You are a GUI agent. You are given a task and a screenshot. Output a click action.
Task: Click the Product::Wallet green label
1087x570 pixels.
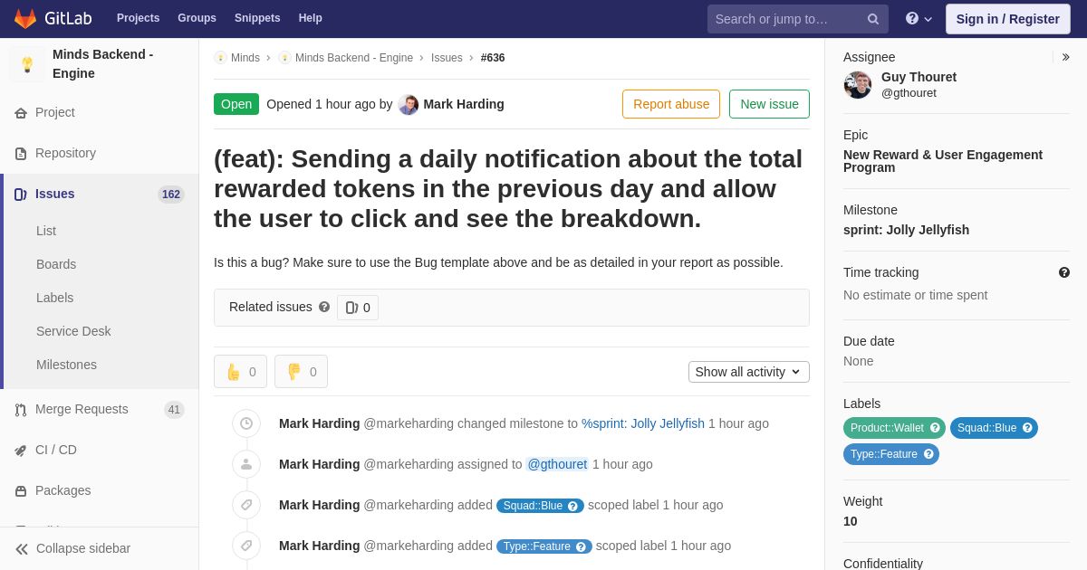tap(894, 428)
